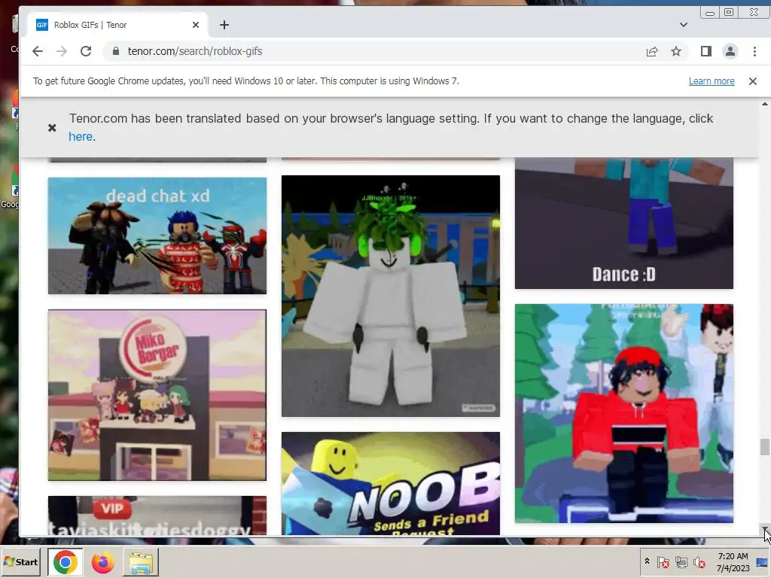Viewport: 771px width, 578px height.
Task: Click the muted volume tray icon
Action: pos(699,561)
